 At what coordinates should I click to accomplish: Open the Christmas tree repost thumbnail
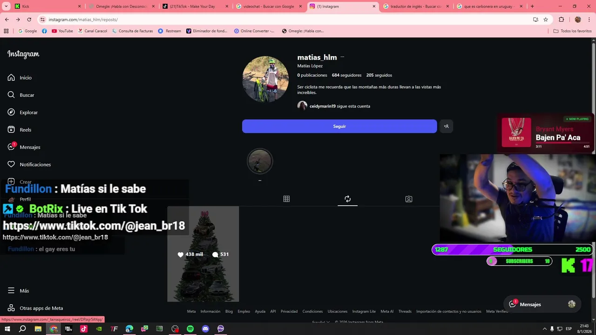pos(203,254)
